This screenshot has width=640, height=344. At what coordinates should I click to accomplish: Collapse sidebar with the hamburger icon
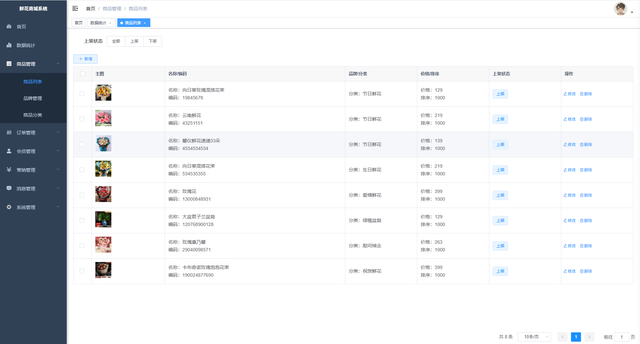(x=75, y=8)
